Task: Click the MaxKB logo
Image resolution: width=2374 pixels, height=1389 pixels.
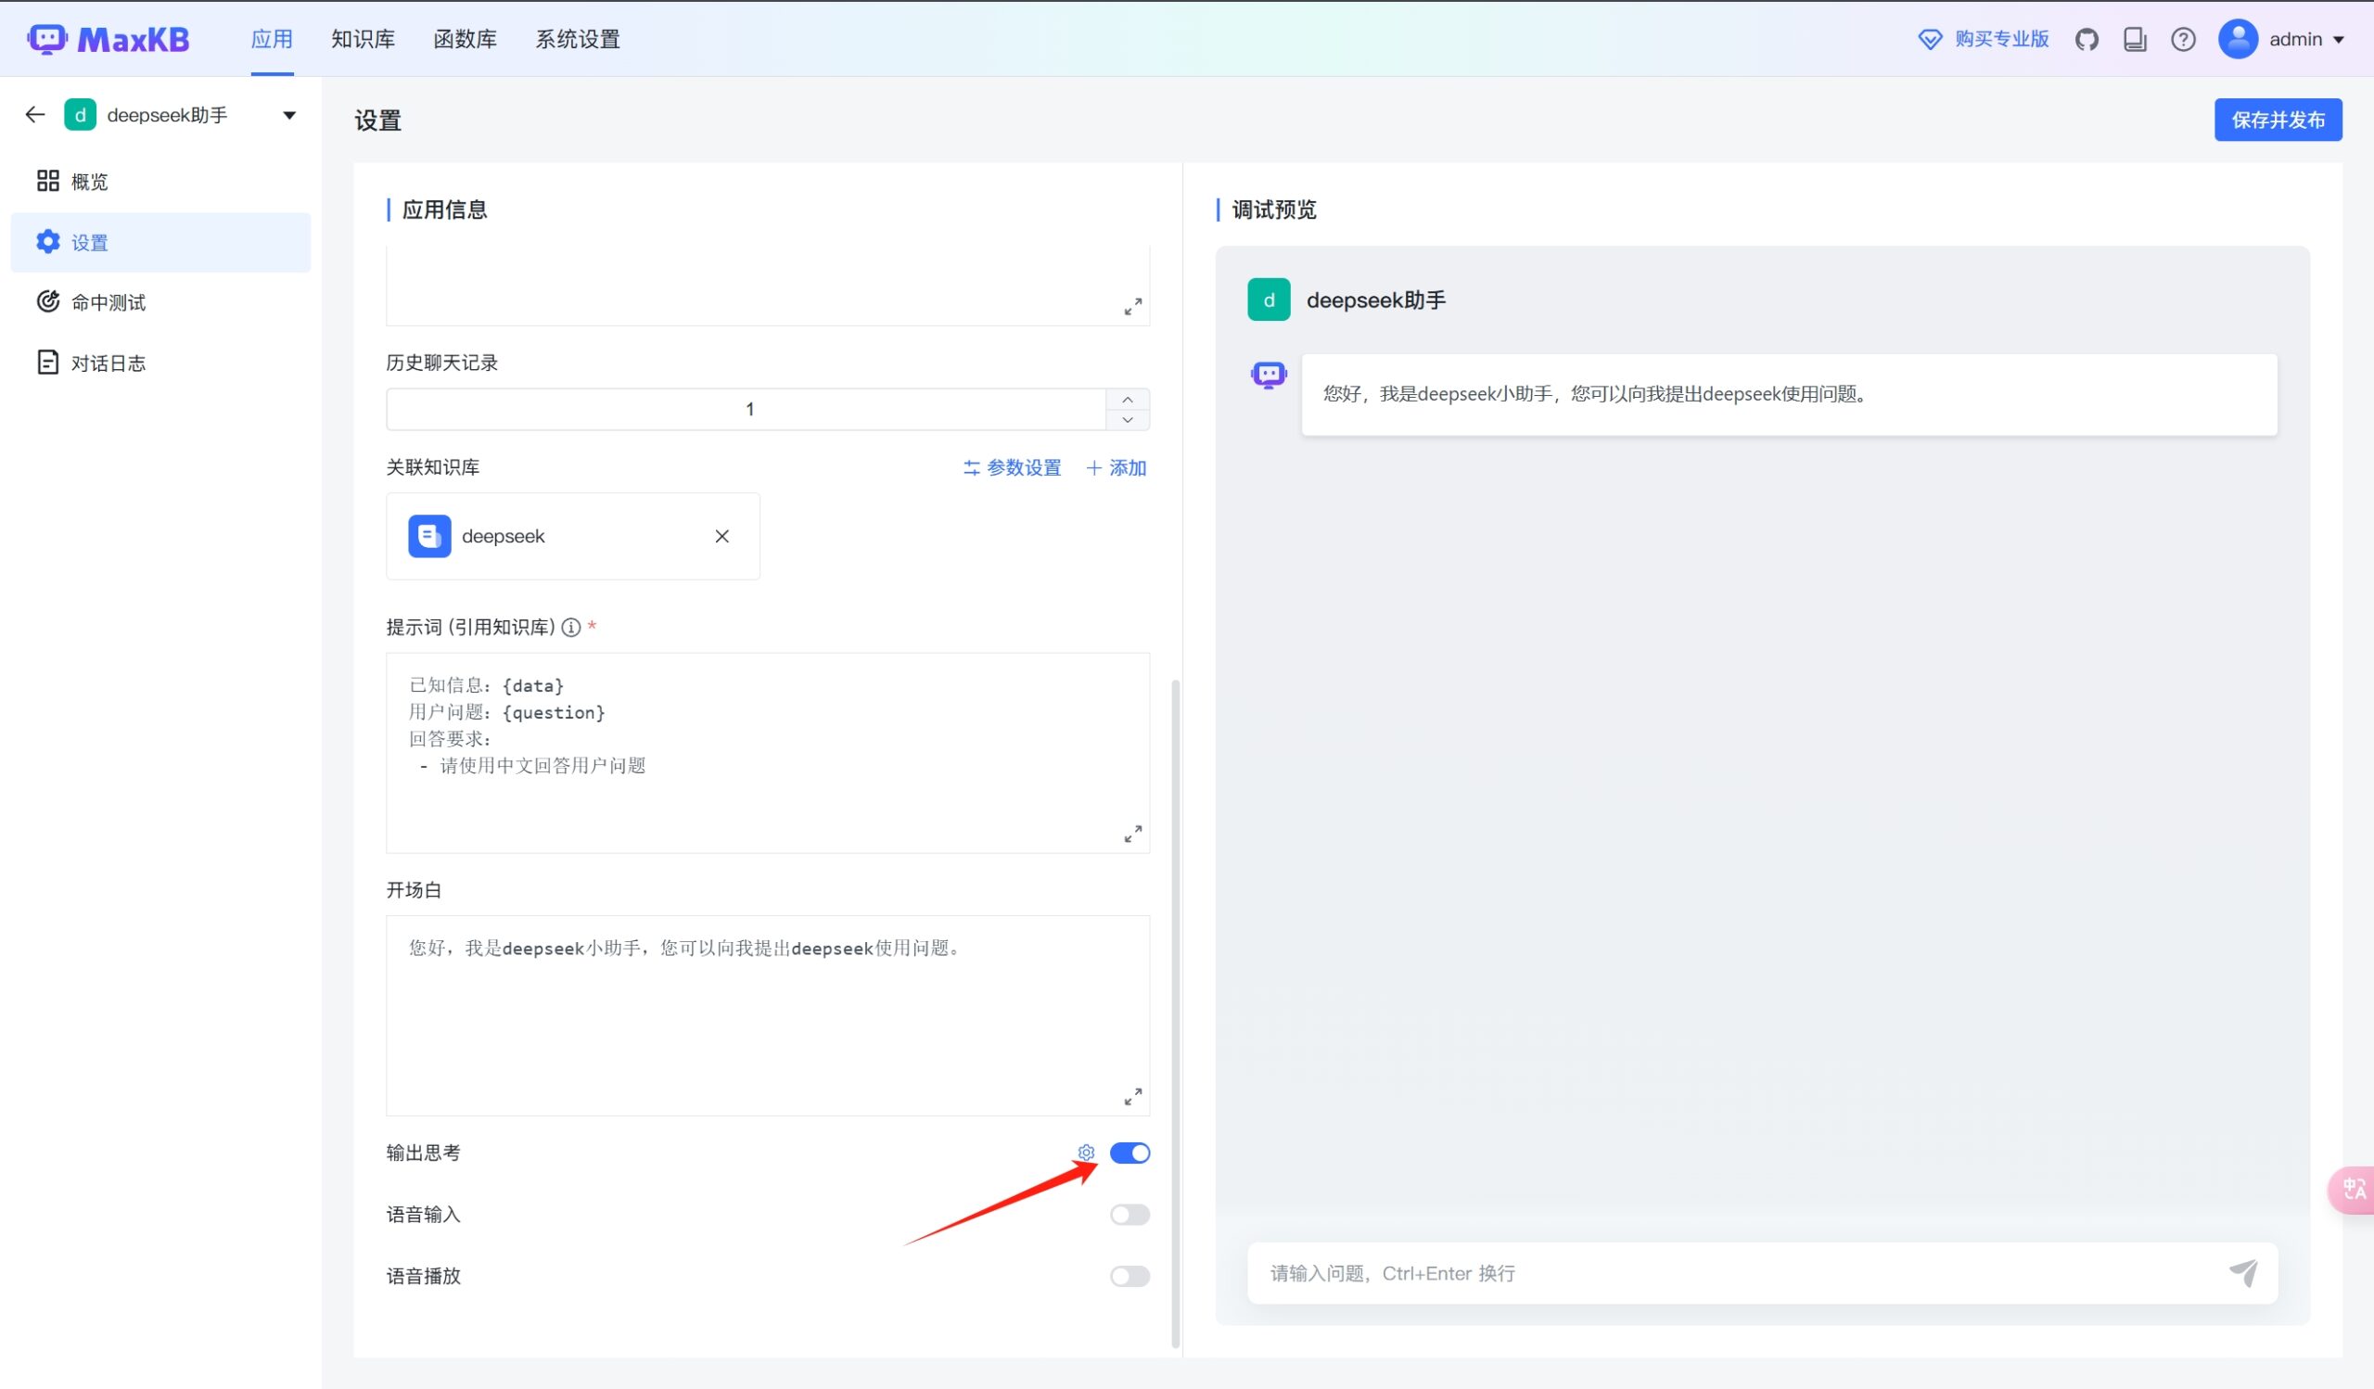Action: coord(108,40)
